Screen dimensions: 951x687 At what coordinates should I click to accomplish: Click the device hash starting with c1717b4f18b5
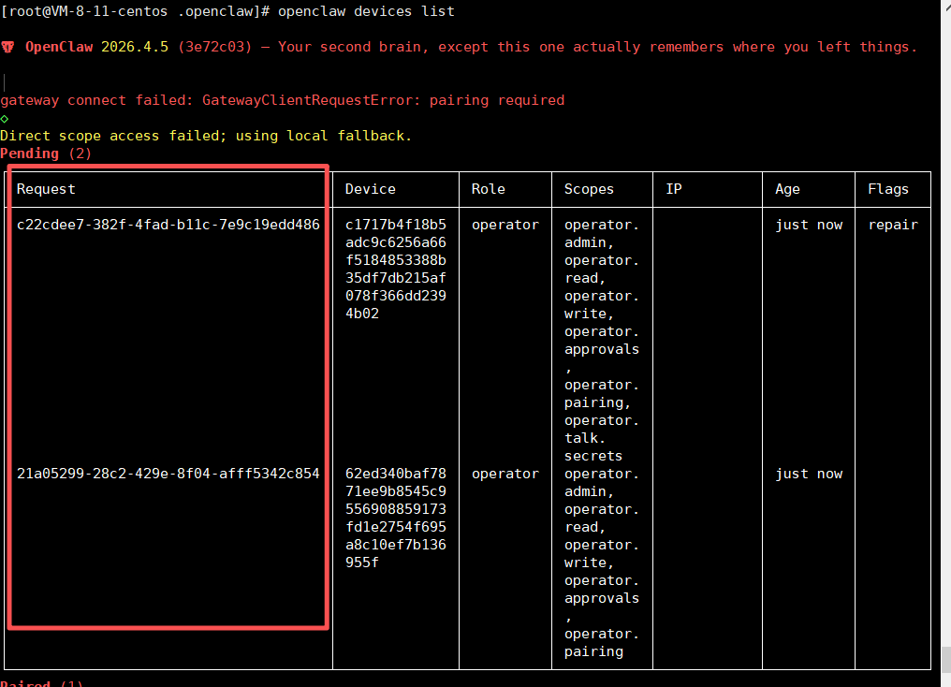click(x=395, y=225)
